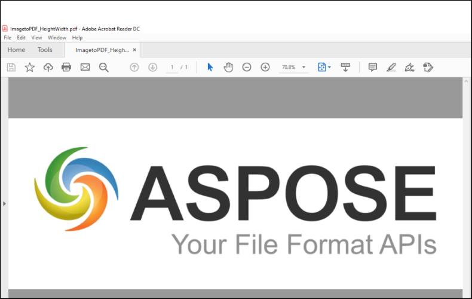472x299 pixels.
Task: Zoom in with the plus icon
Action: pos(265,68)
